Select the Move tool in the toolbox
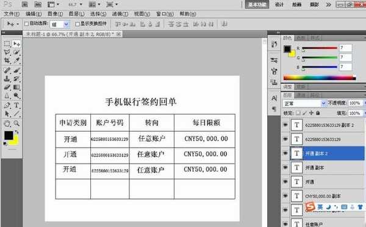 (x=16, y=44)
